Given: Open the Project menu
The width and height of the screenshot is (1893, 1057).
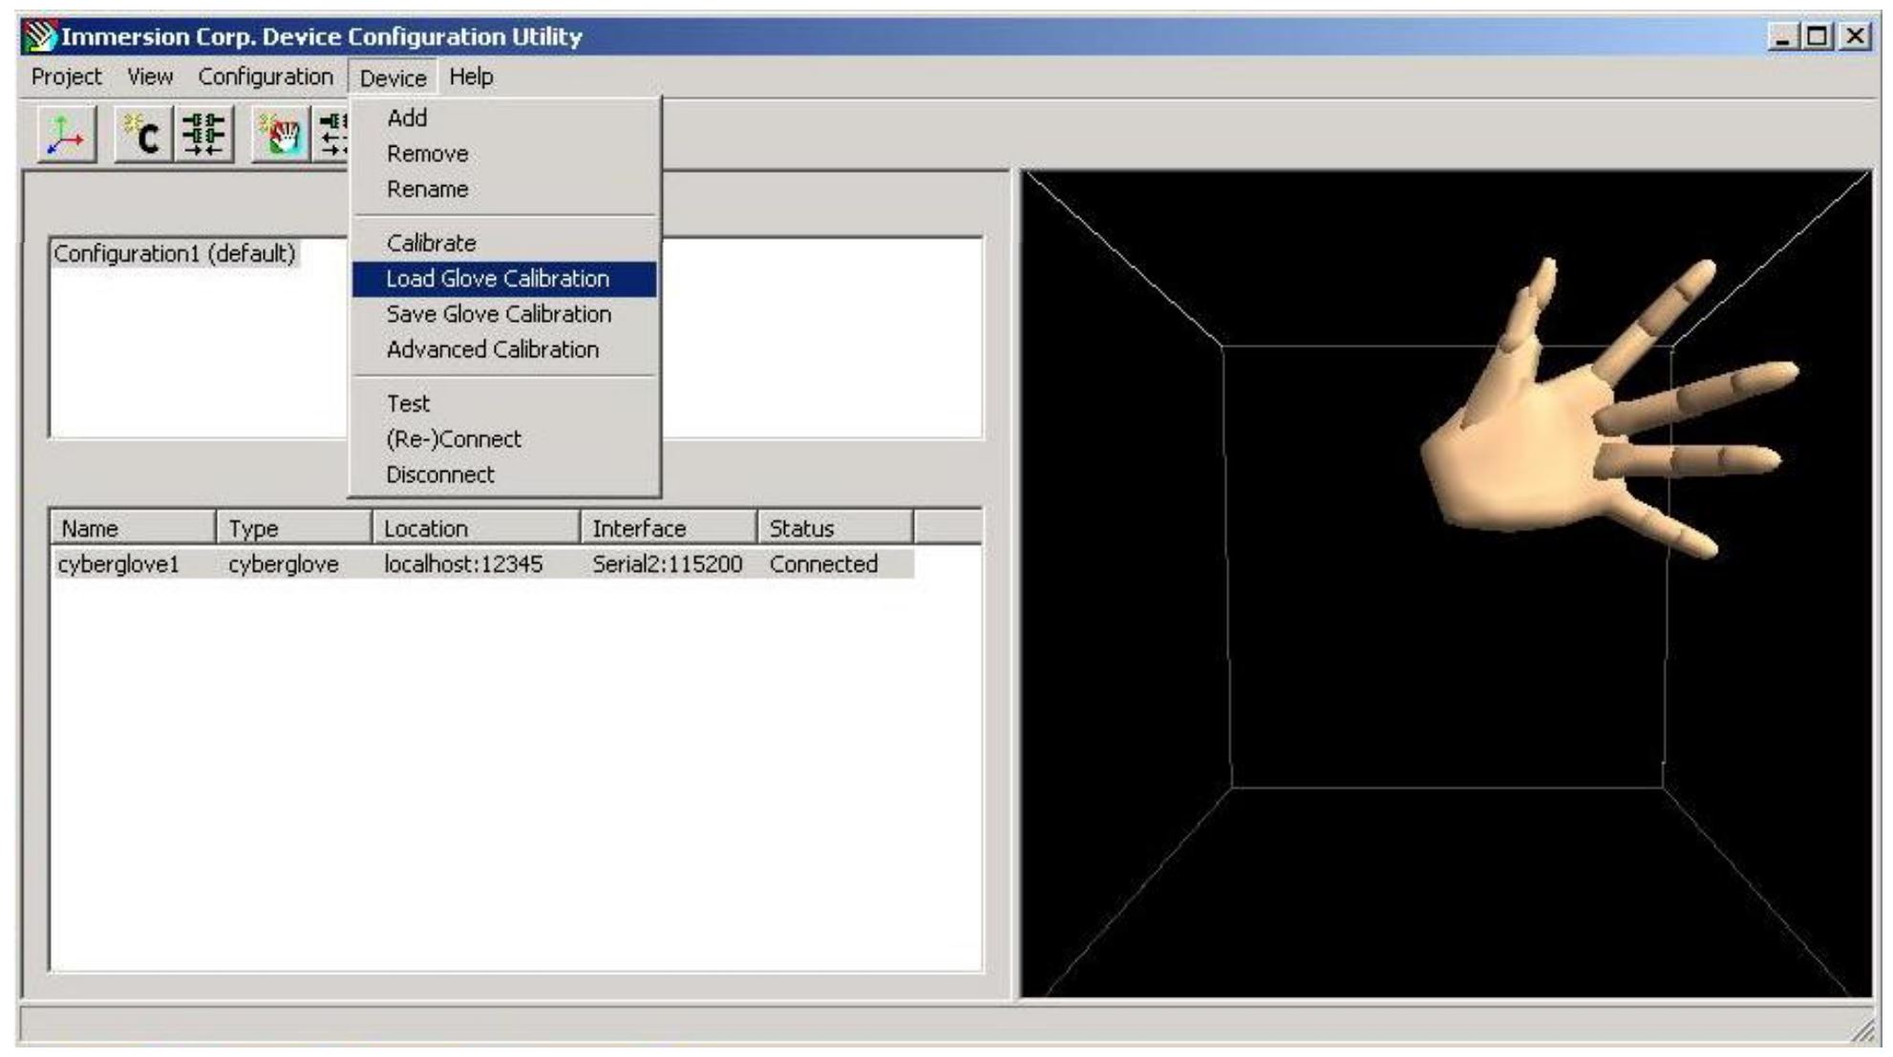Looking at the screenshot, I should pos(66,76).
